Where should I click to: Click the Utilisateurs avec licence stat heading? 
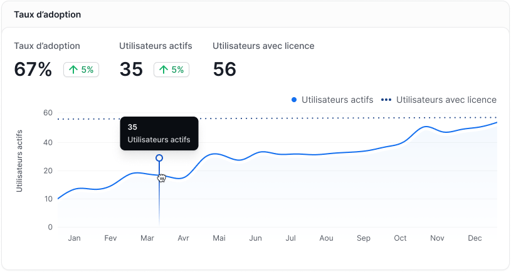[x=263, y=46]
